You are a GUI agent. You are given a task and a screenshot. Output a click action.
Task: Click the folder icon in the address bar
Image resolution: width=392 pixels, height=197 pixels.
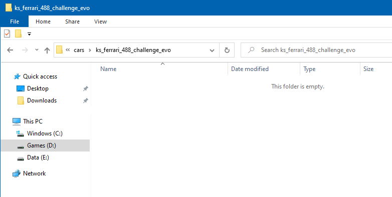[59, 50]
